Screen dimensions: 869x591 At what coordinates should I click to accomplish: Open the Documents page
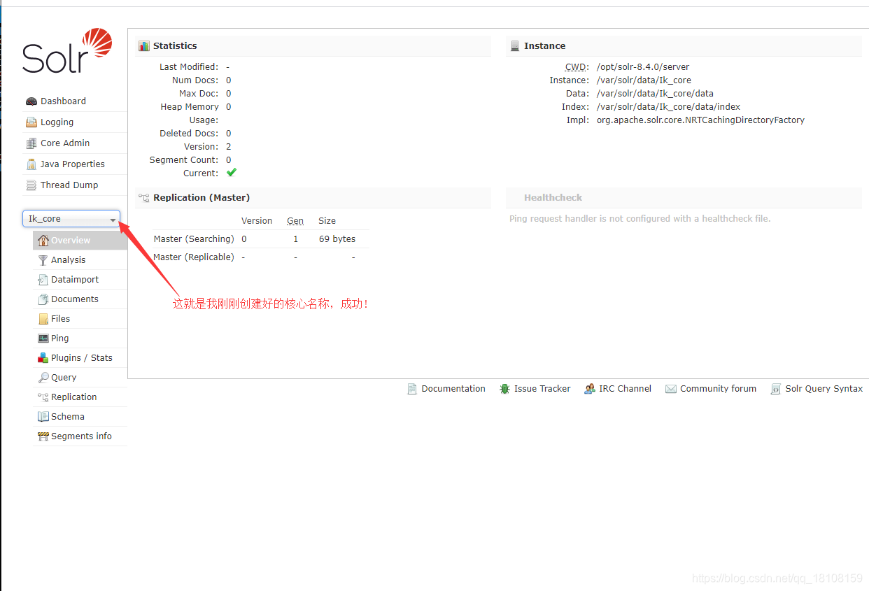(x=75, y=299)
